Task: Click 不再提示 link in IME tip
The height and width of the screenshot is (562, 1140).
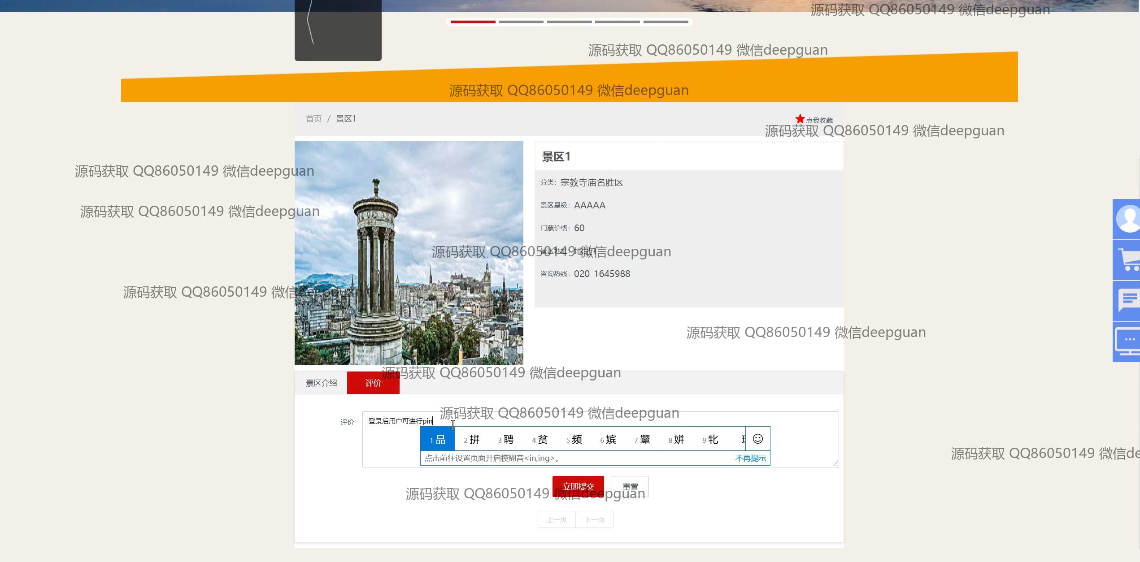Action: click(x=750, y=458)
